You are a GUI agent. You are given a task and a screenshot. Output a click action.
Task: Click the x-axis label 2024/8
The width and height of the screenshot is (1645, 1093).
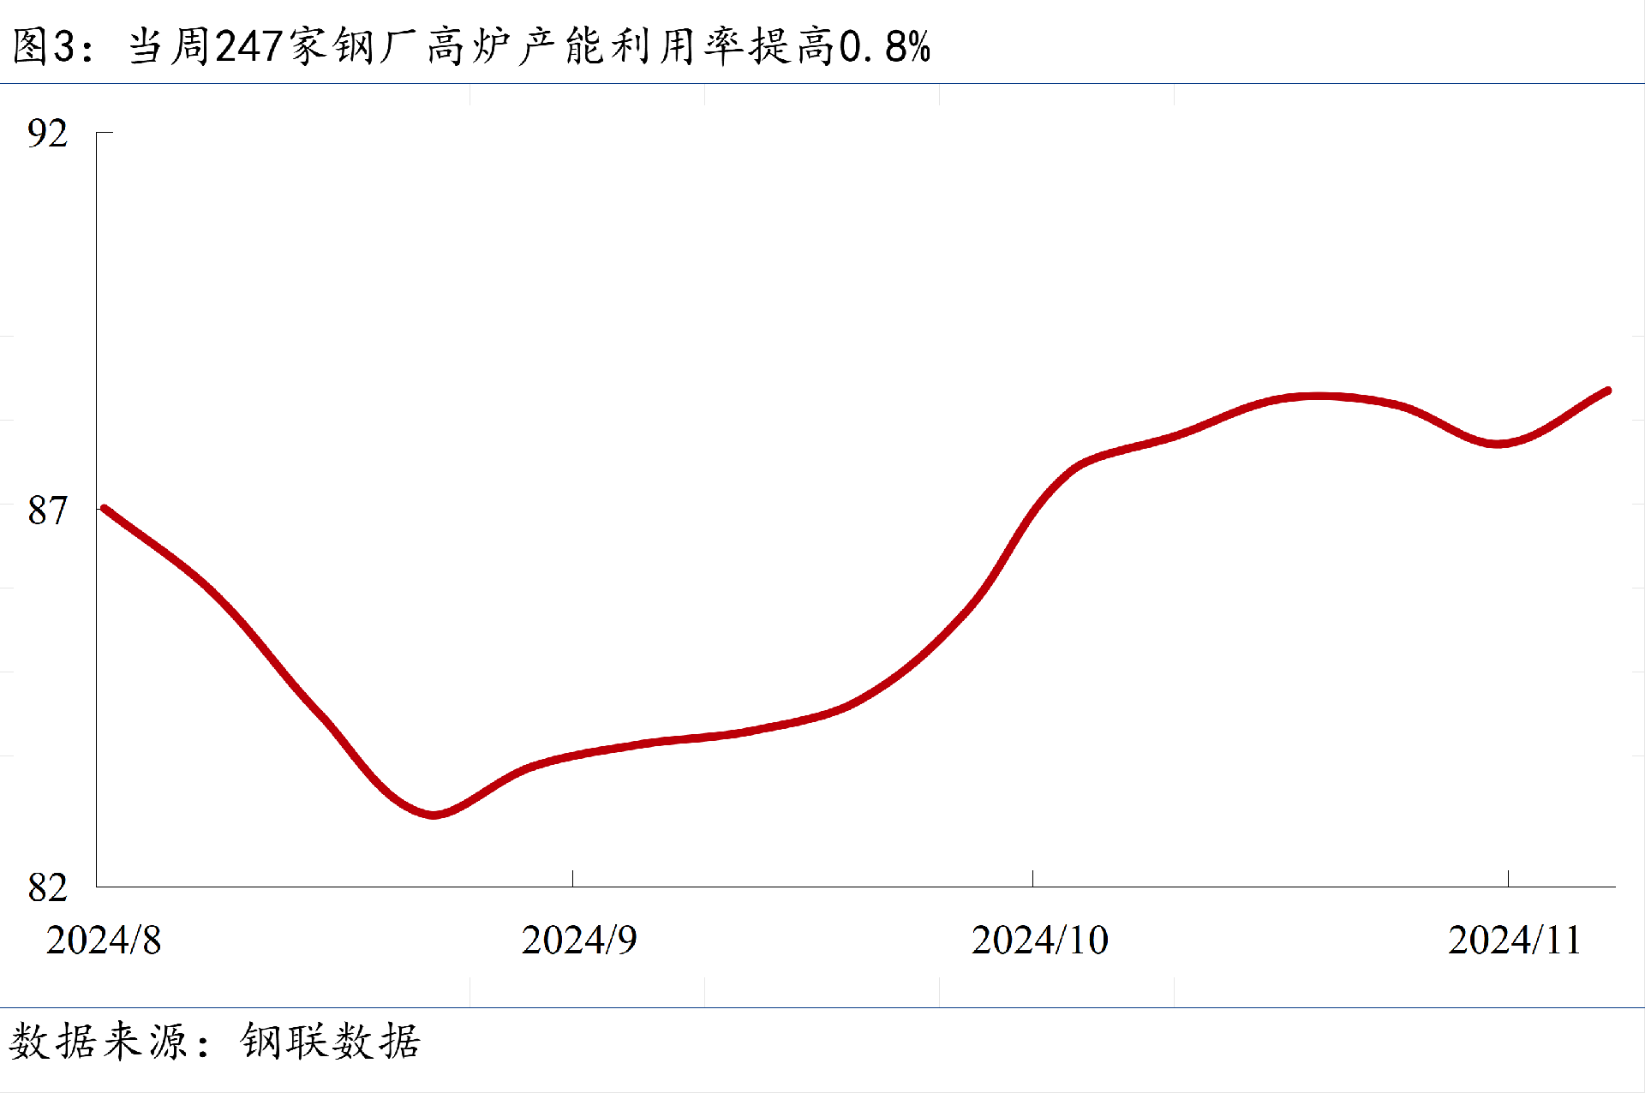click(x=104, y=941)
